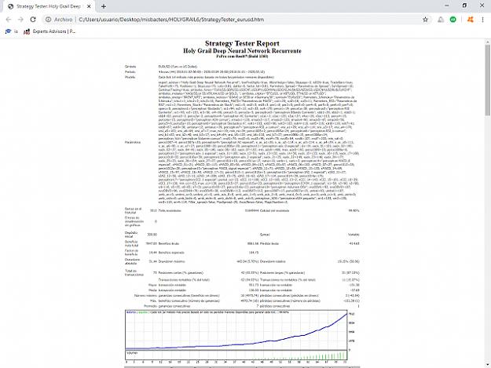Image resolution: width=491 pixels, height=368 pixels.
Task: Click the Strategy Tester Report heading
Action: click(x=242, y=43)
